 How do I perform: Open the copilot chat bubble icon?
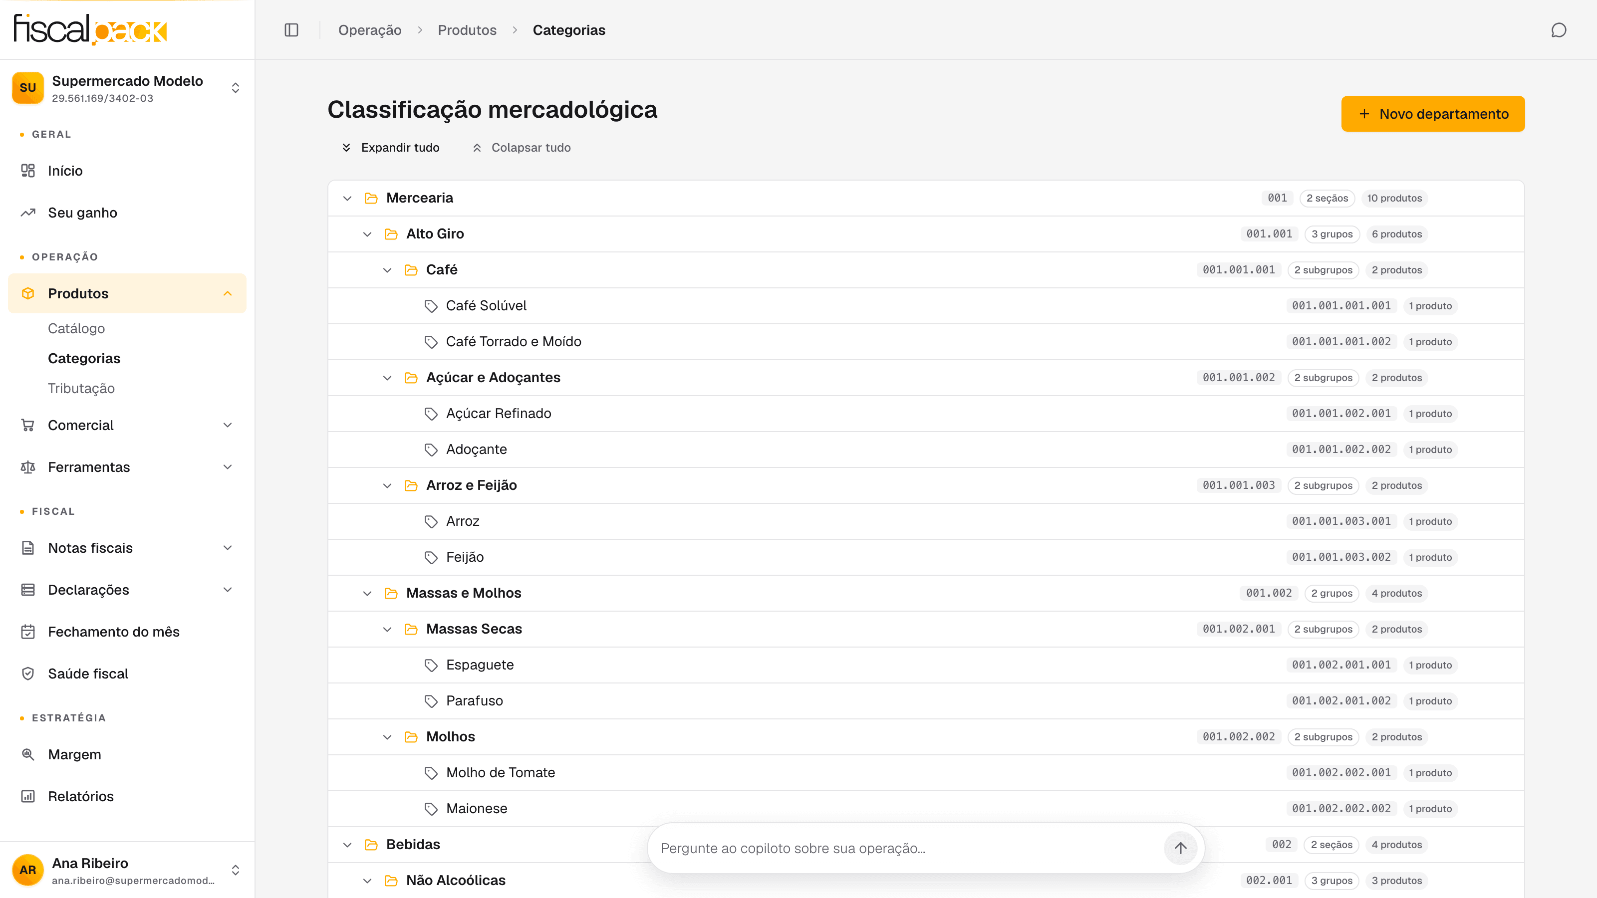1559,30
